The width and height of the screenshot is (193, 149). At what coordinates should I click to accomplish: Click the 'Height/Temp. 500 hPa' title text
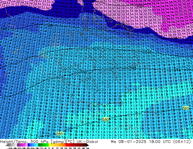24,141
